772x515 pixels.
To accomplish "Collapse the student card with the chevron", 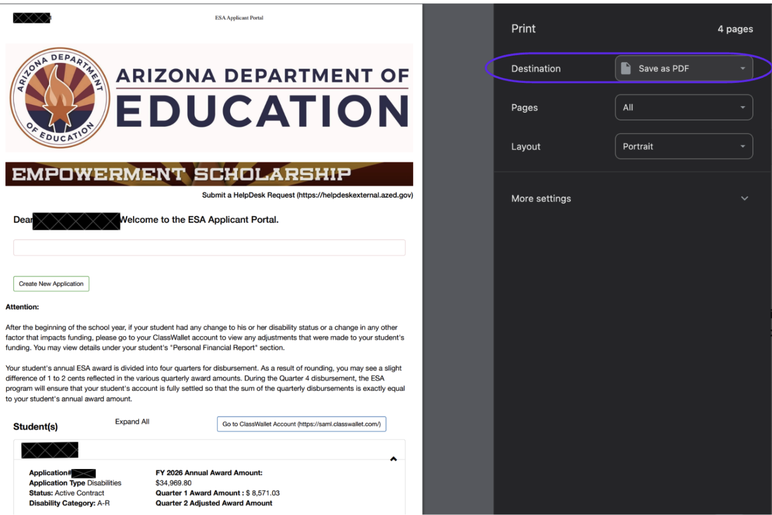I will tap(393, 459).
